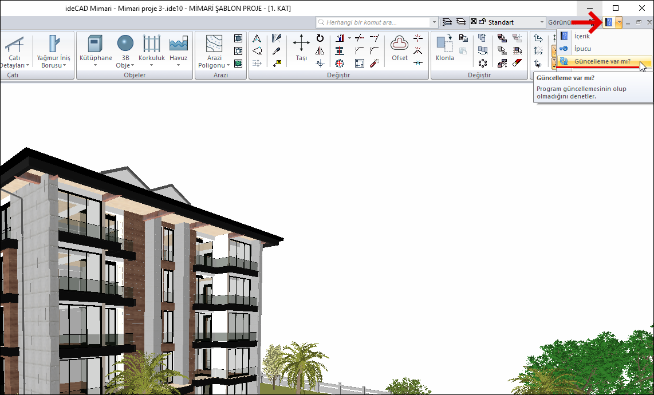The width and height of the screenshot is (654, 395).
Task: Click the grayed paste icon below copy
Action: click(x=463, y=51)
